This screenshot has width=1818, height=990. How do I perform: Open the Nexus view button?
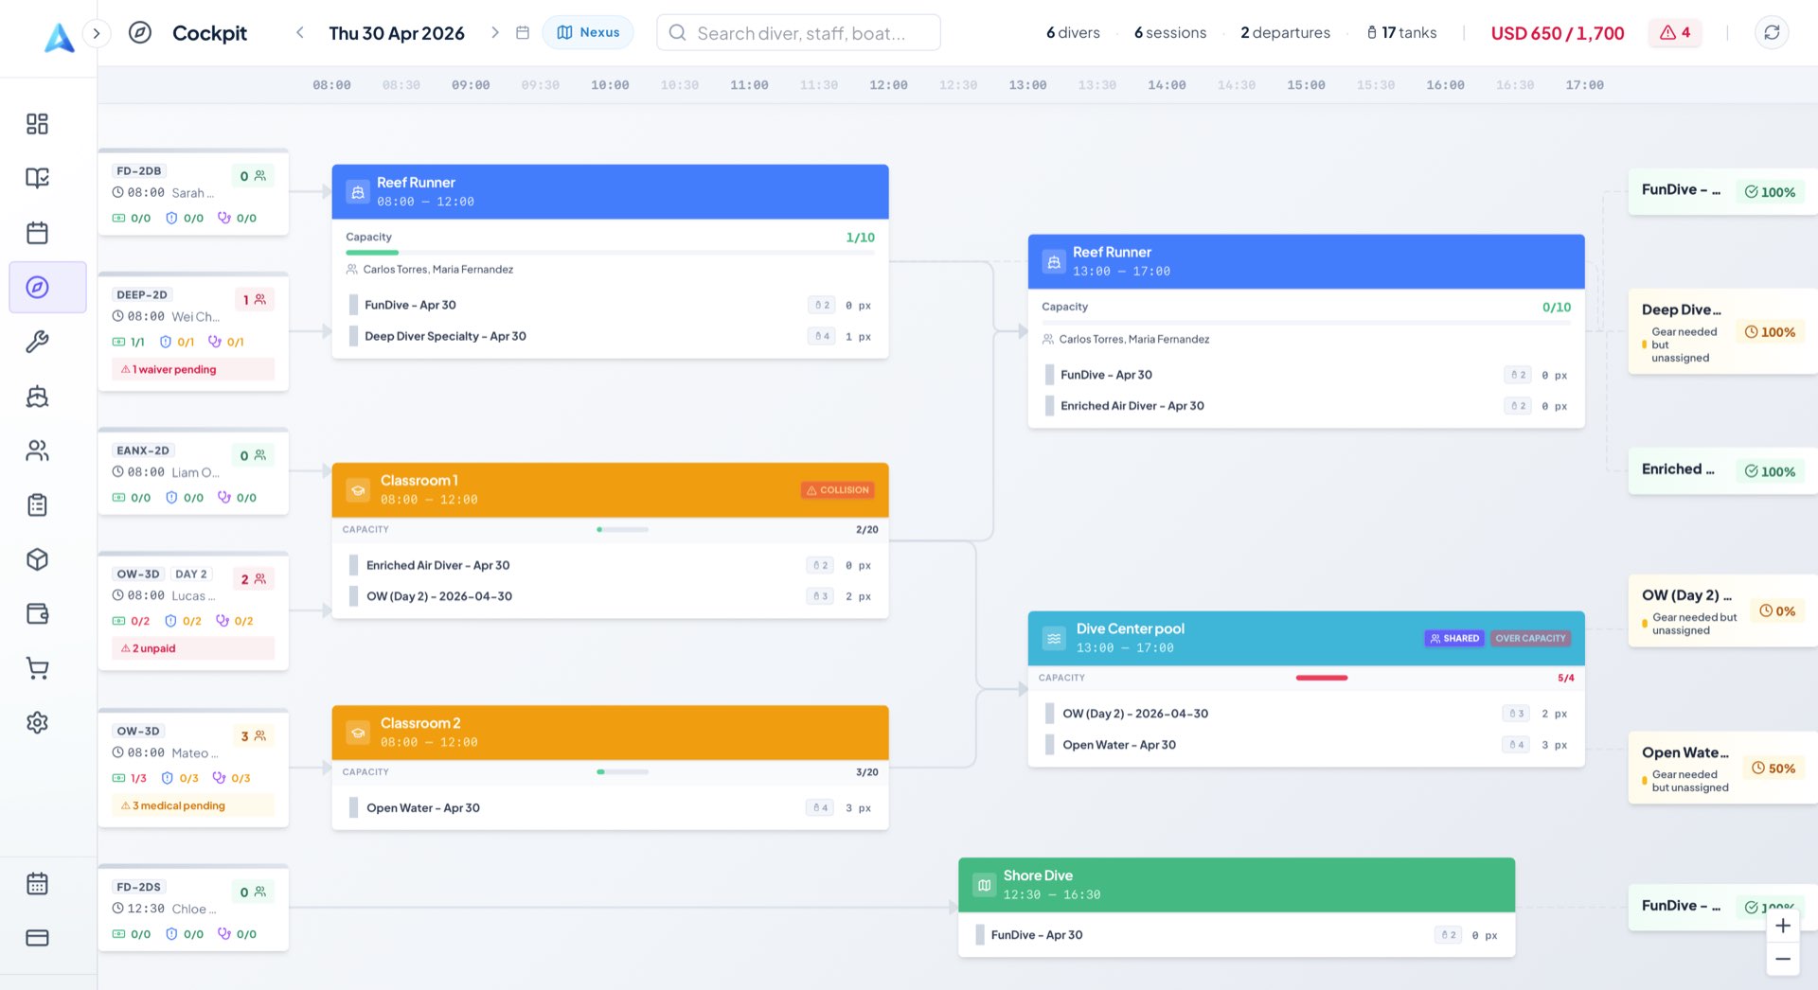[x=588, y=32]
